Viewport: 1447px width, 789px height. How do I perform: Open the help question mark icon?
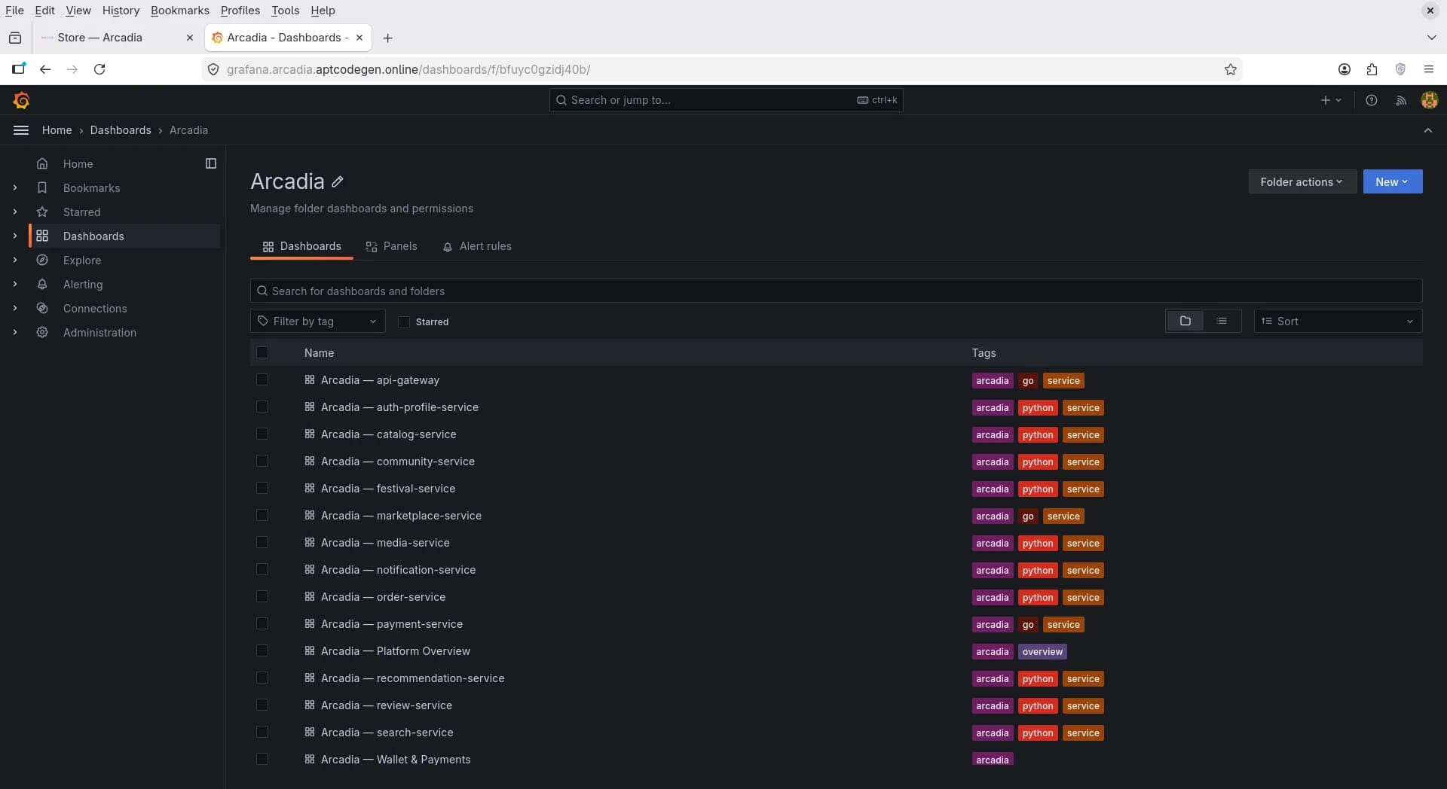(1372, 100)
